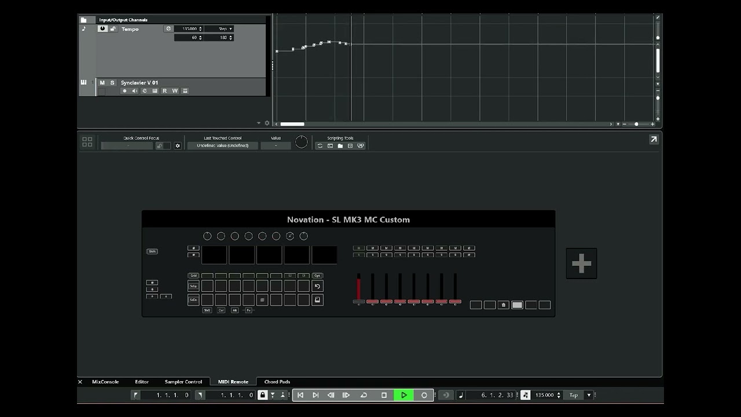Open the instrument panel of Synclavier V 01

click(x=155, y=91)
